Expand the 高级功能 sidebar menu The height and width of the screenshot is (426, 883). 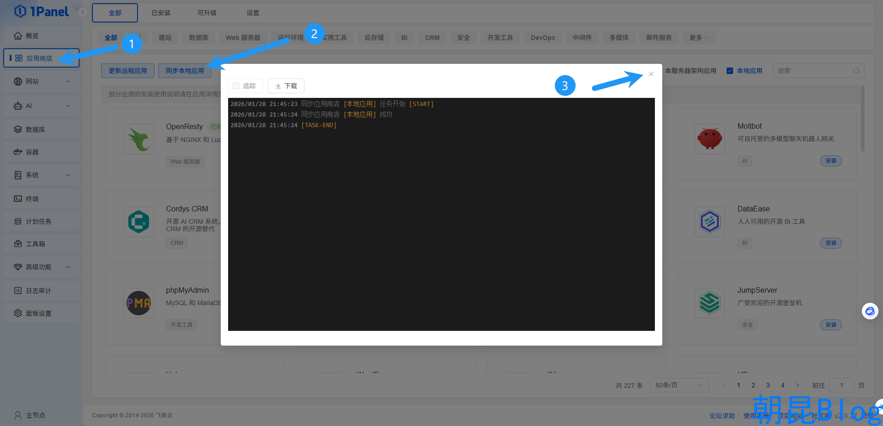tap(41, 267)
